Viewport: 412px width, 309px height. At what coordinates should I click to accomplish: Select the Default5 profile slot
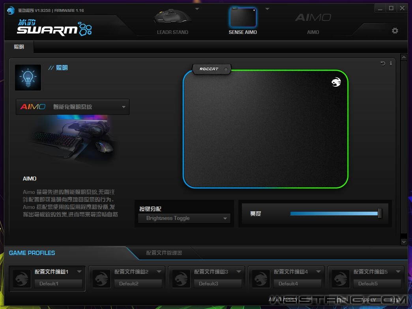tap(377, 283)
